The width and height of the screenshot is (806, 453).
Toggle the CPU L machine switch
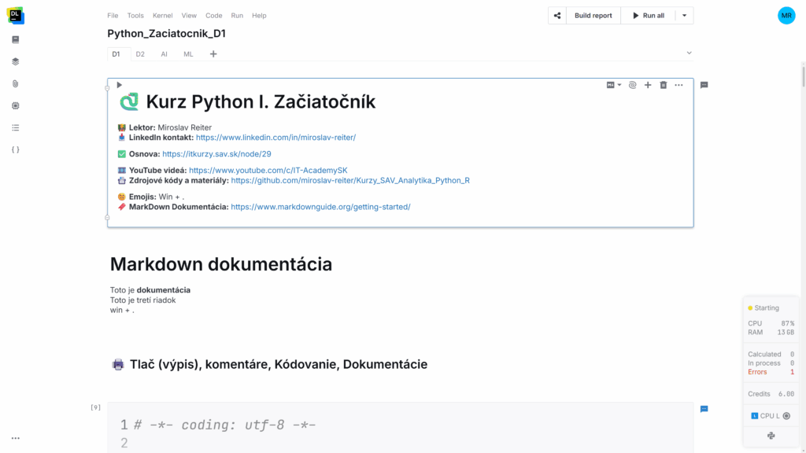[786, 416]
